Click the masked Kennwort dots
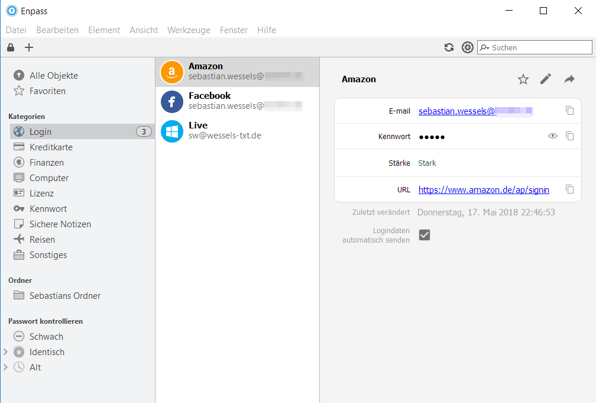This screenshot has height=403, width=596. click(x=432, y=137)
